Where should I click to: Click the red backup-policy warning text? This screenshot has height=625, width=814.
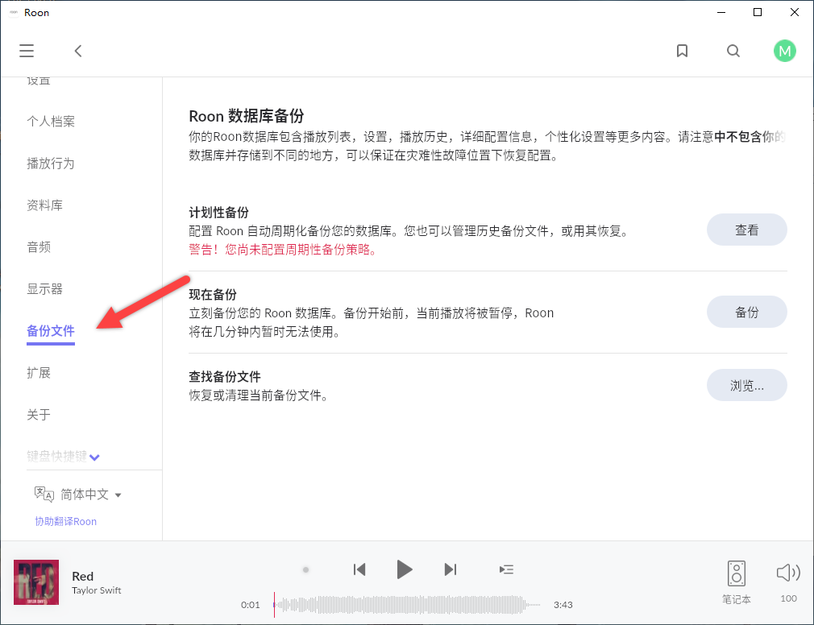pos(282,250)
